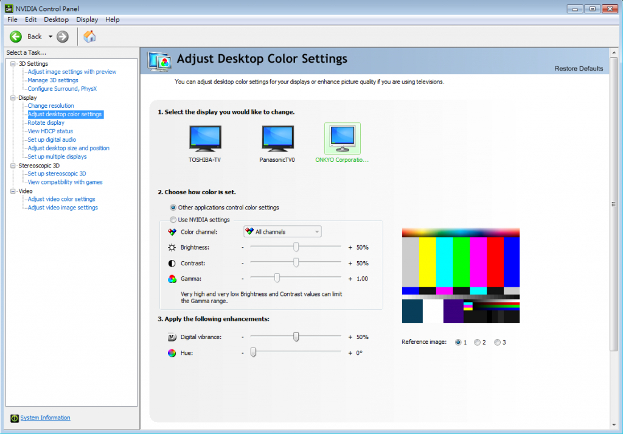This screenshot has height=434, width=623.
Task: Open Rotate display task
Action: point(46,123)
